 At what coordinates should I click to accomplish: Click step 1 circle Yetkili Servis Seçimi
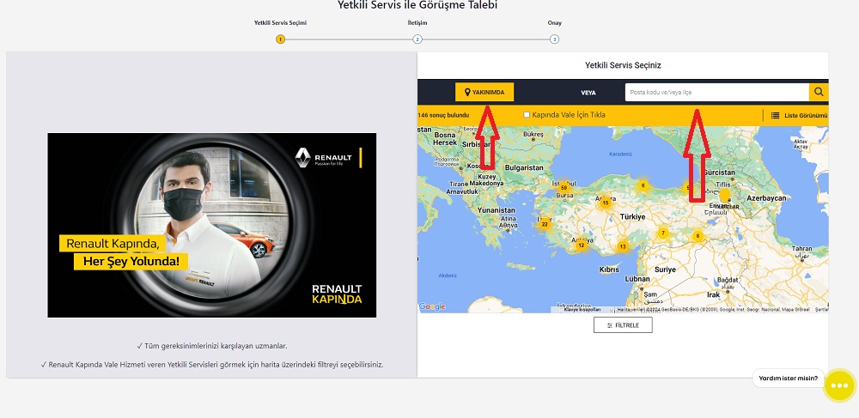click(x=281, y=39)
